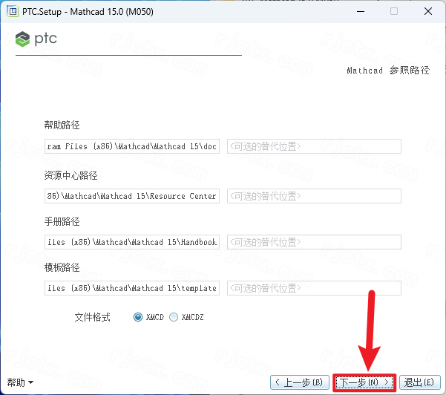The height and width of the screenshot is (395, 446).
Task: Click the Mathcad 参照路径 heading text
Action: coord(388,71)
